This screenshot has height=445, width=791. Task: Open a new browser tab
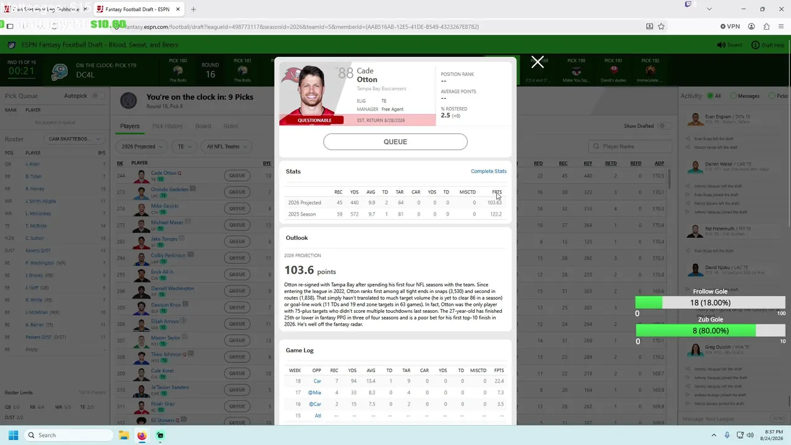click(x=193, y=9)
